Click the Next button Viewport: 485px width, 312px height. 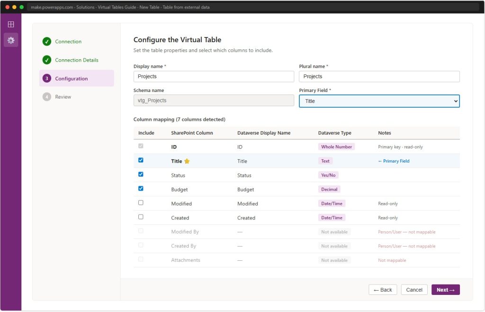pos(445,290)
